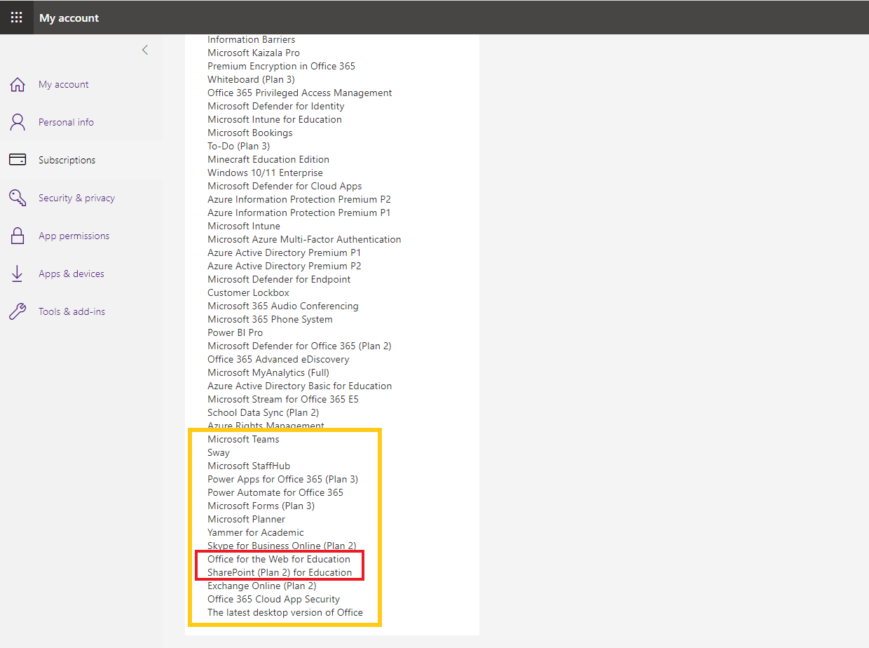Select Azure Active Directory Premium P2
Screen dimensions: 869x648
285,266
